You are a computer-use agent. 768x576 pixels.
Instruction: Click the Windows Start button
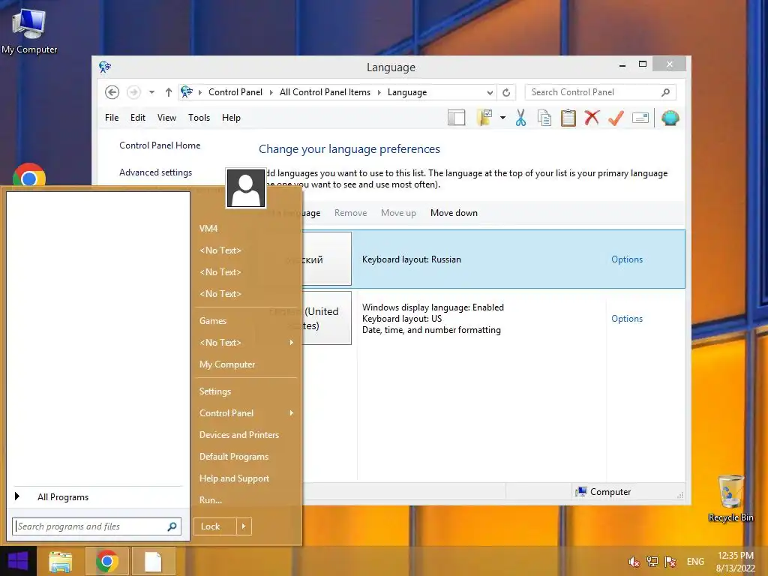18,561
